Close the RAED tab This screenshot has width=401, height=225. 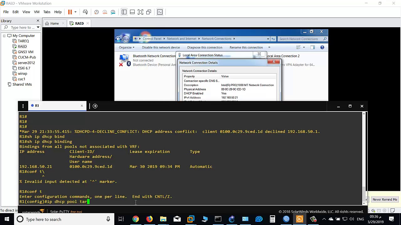(88, 23)
